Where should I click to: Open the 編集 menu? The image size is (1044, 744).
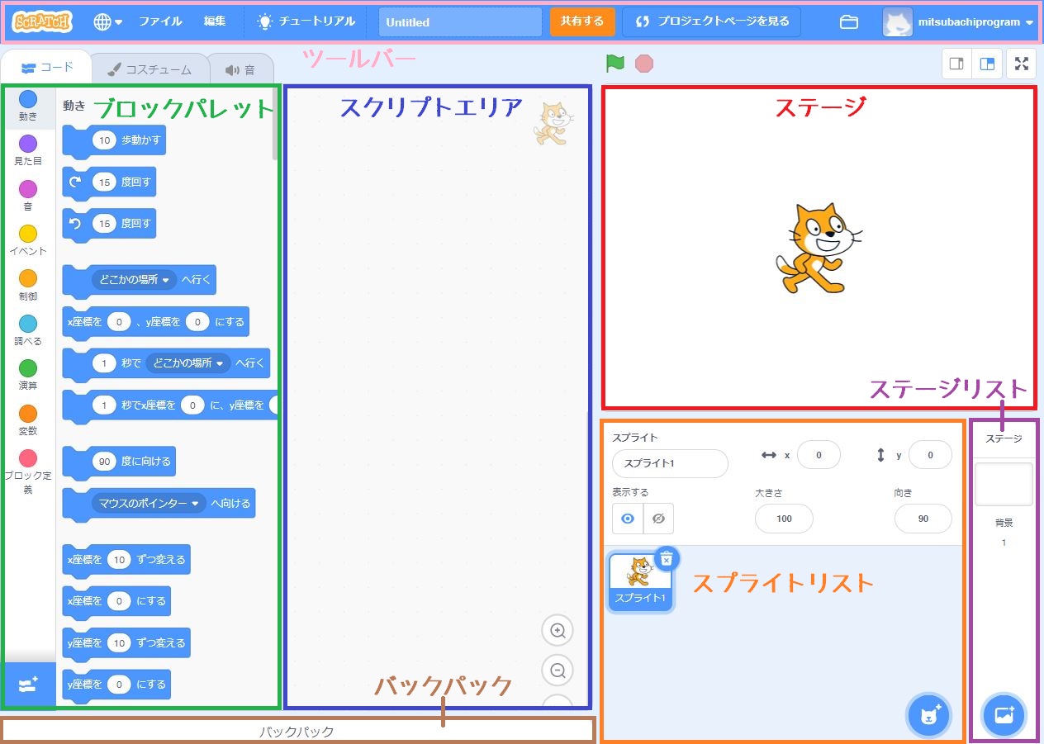[x=215, y=21]
